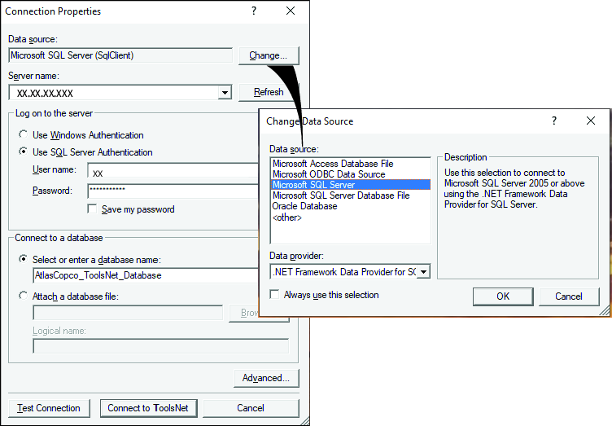Open the Advanced... settings button
Viewport: 612px width, 426px height.
[x=266, y=378]
